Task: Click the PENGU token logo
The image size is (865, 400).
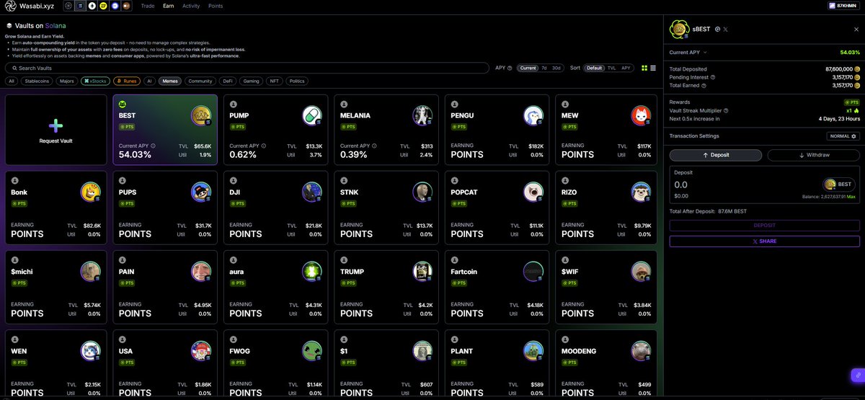Action: click(533, 115)
